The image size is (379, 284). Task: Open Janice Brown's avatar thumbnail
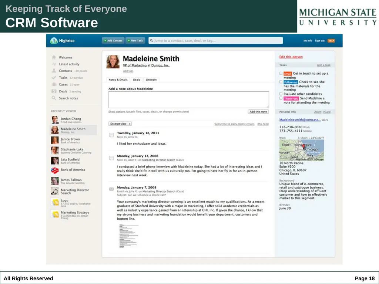(55, 140)
